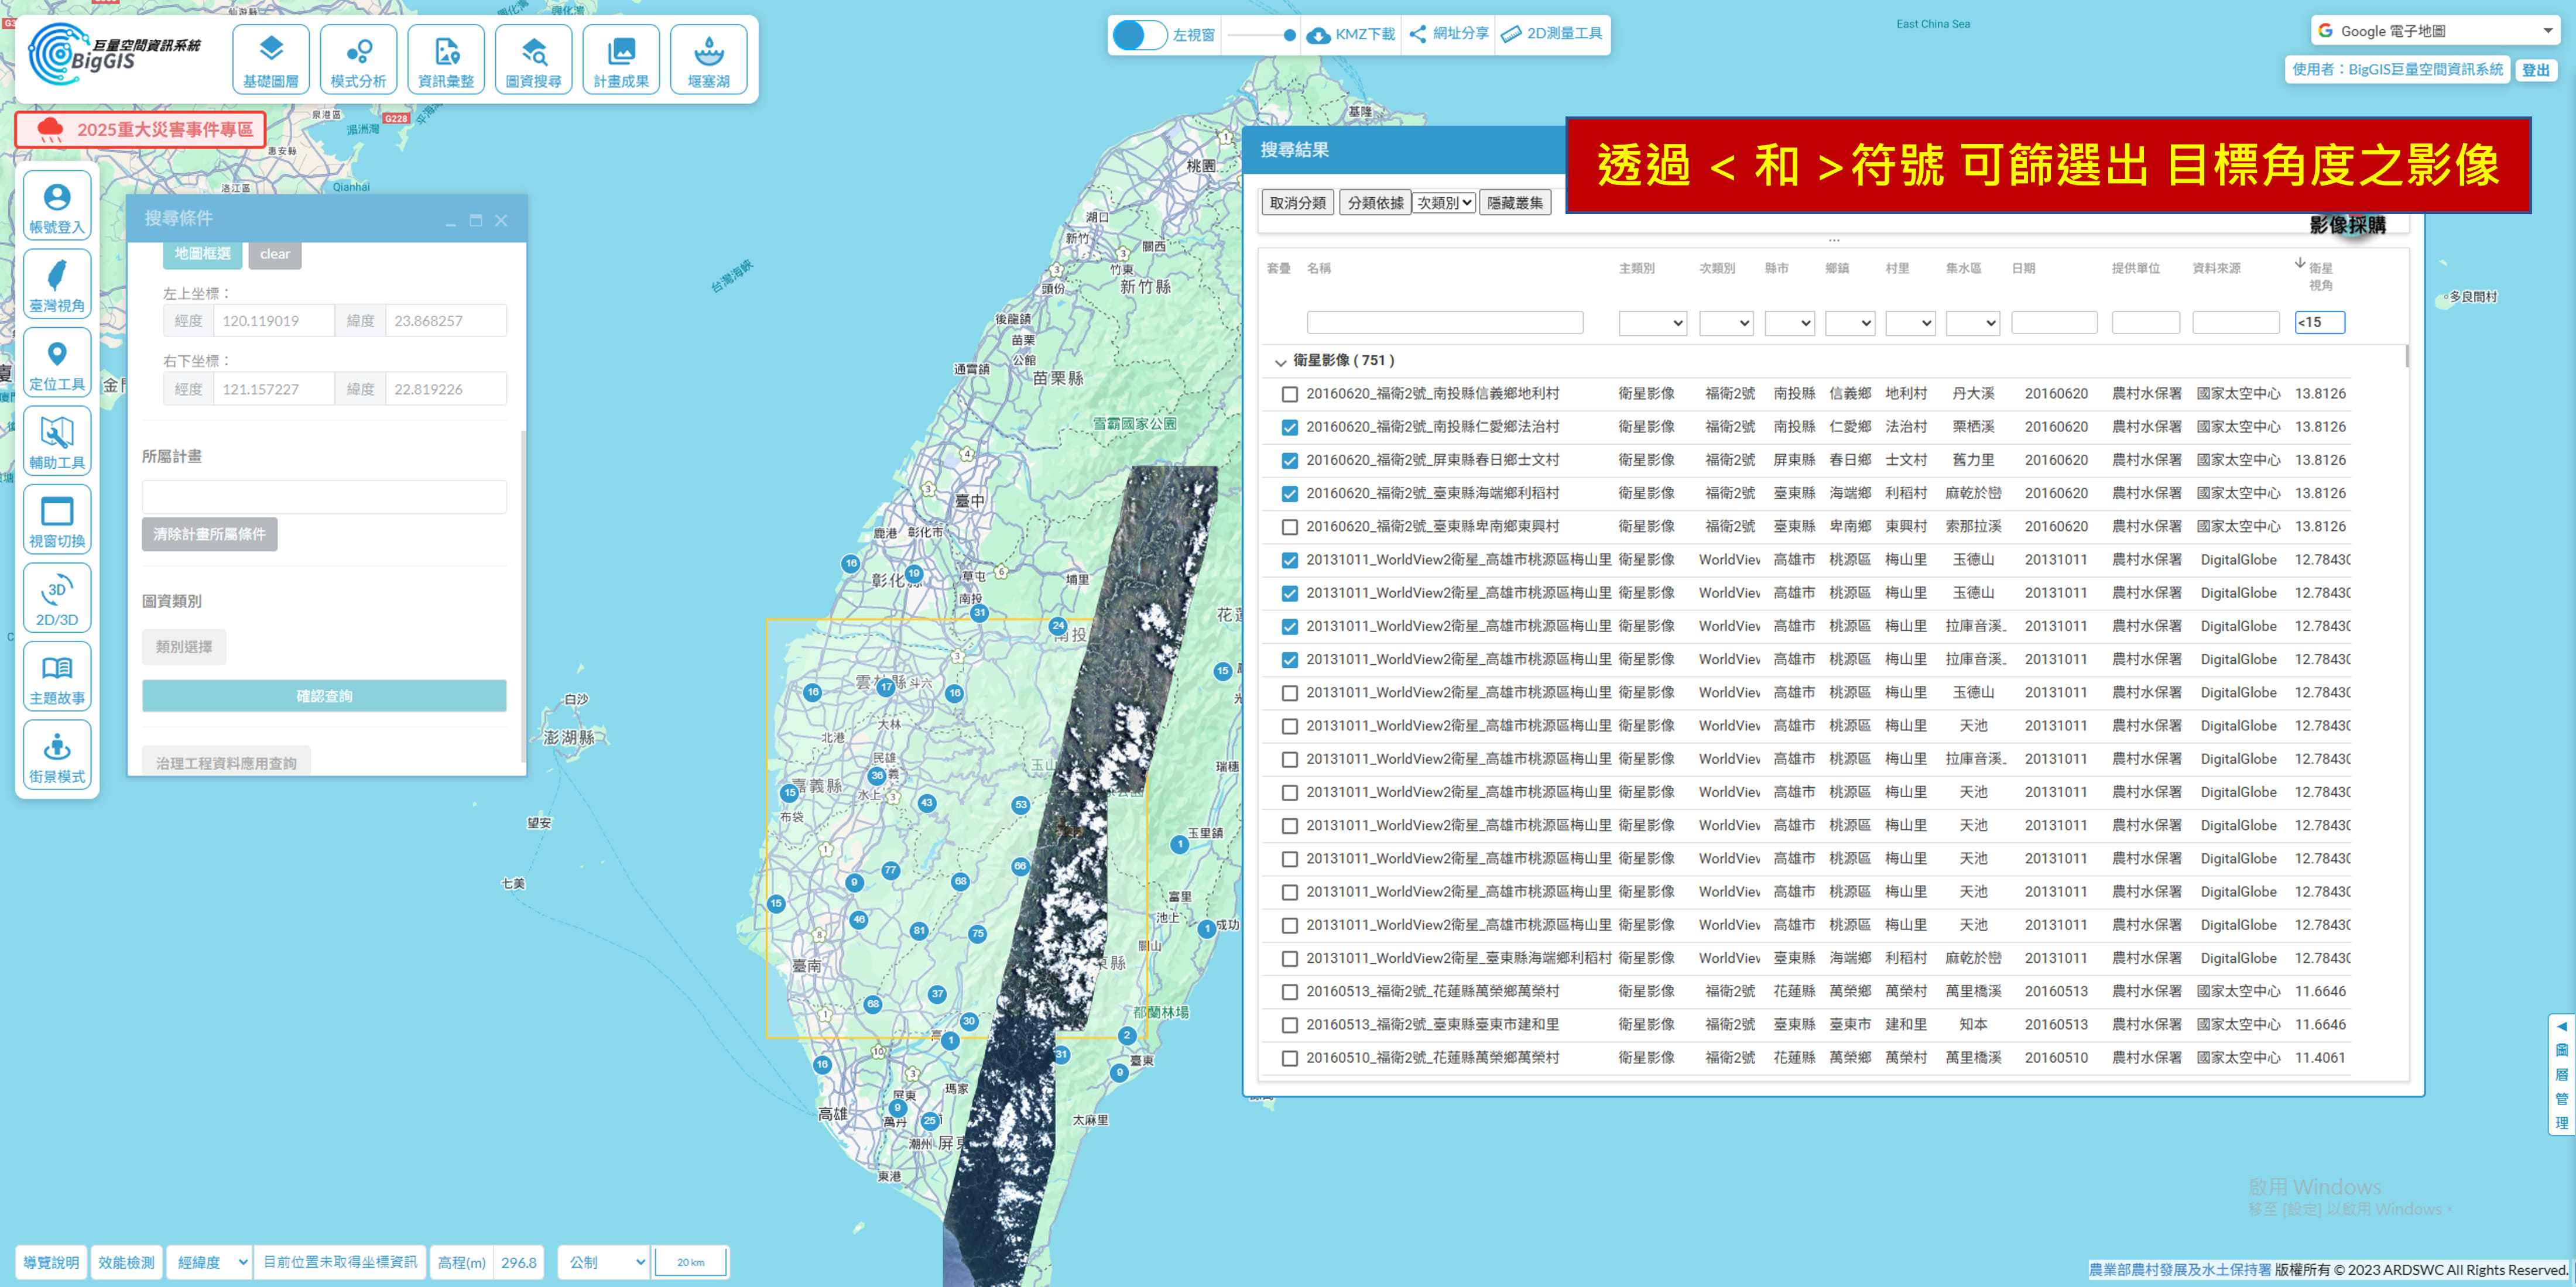The image size is (2576, 1287).
Task: Uncheck the 屏東縣春日鄉士文村 image checkbox
Action: point(1290,460)
